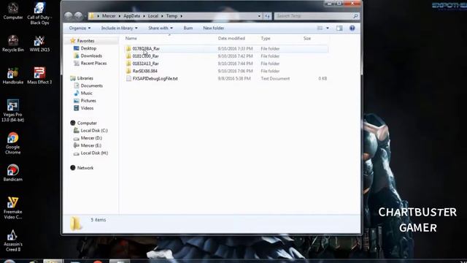Select the Assassin's Creed II shortcut
The width and height of the screenshot is (467, 263).
click(x=13, y=240)
